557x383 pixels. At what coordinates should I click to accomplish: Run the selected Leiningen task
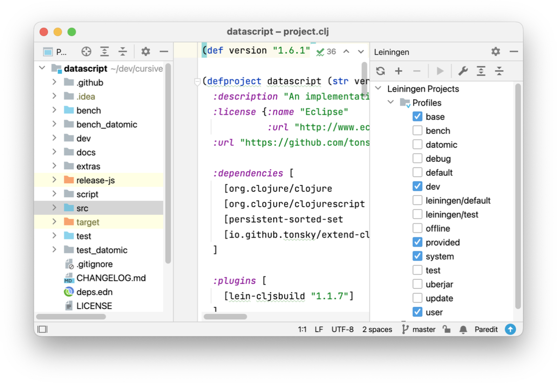(440, 71)
